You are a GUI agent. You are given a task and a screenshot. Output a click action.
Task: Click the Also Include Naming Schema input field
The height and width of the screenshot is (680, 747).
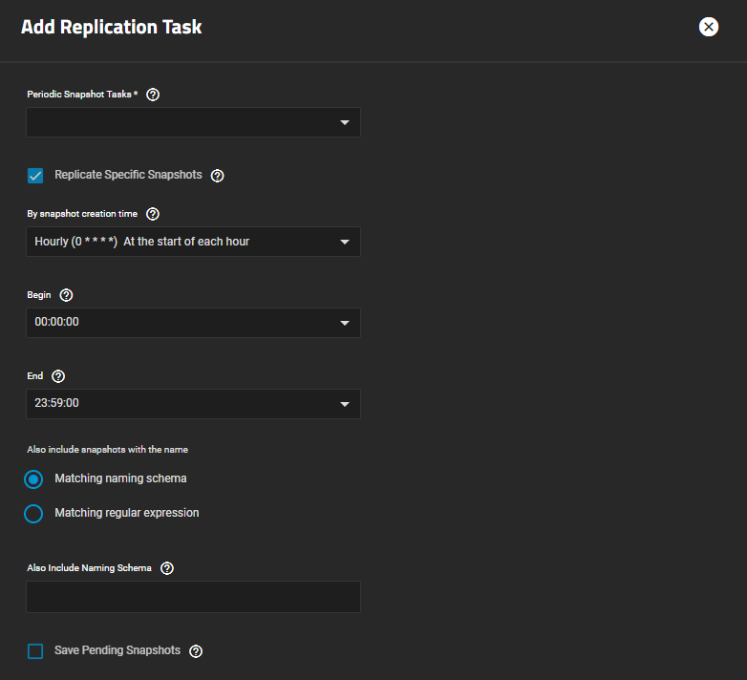click(193, 597)
